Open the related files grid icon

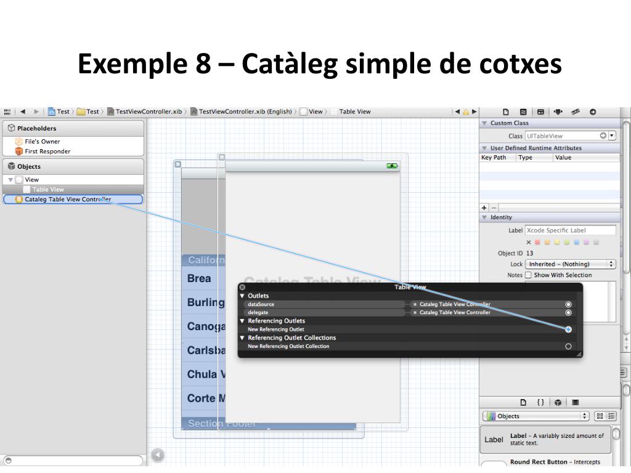7,112
